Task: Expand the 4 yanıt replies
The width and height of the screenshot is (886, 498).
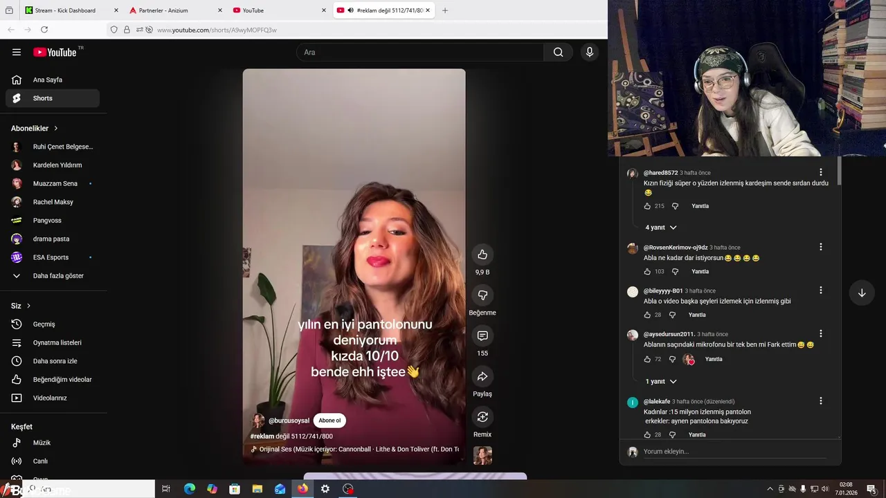Action: 661,228
